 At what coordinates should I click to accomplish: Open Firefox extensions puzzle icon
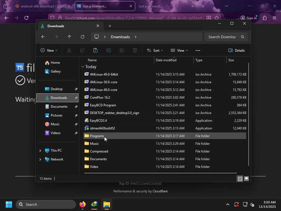click(x=265, y=18)
